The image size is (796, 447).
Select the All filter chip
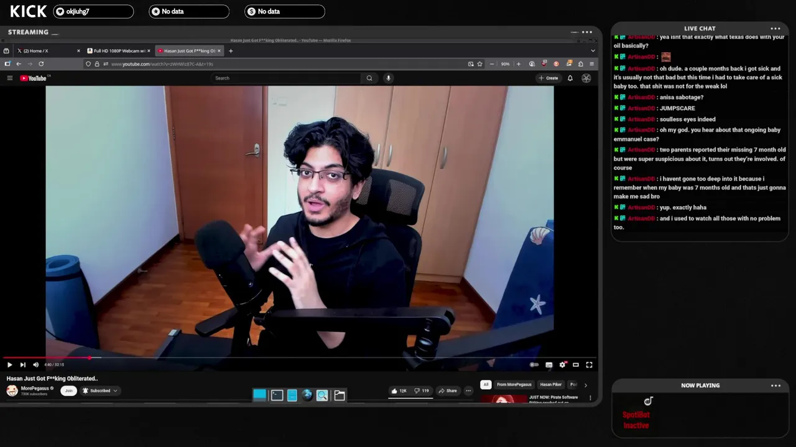[x=486, y=384]
